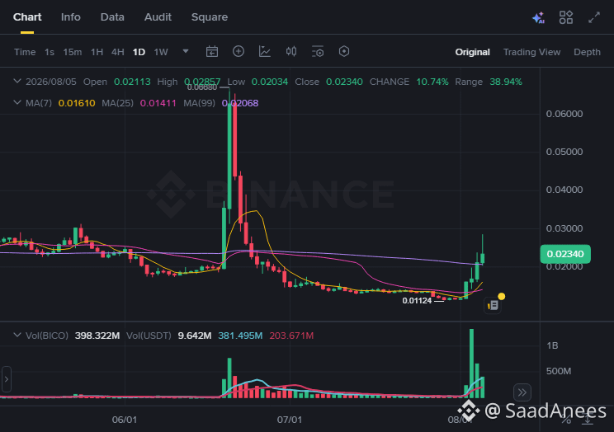Open the AI sparkle assistant icon
The width and height of the screenshot is (614, 432).
point(538,17)
